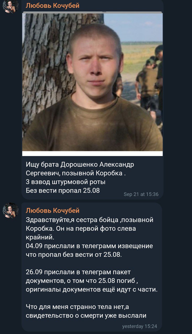Click line свидетельство о смерти уже выслали
Screen dimensions: 192x334
(x=86, y=315)
